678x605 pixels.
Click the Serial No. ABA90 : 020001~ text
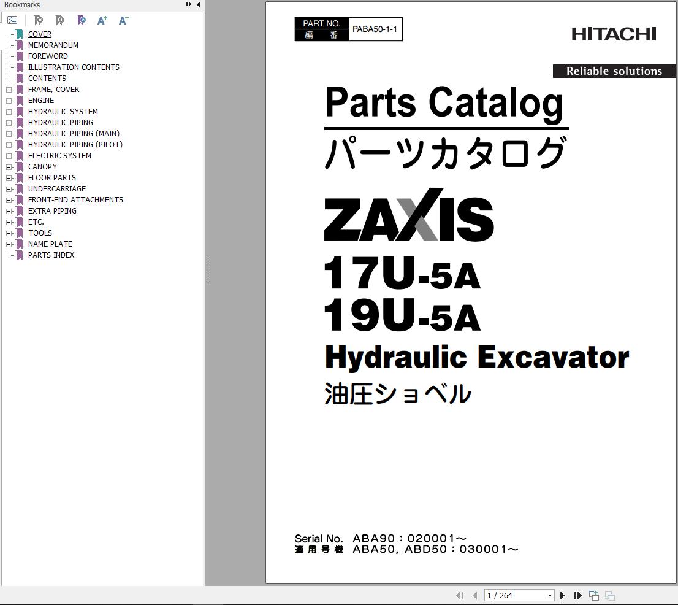point(381,538)
